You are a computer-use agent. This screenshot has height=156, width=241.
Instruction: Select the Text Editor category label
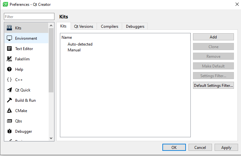(x=24, y=49)
